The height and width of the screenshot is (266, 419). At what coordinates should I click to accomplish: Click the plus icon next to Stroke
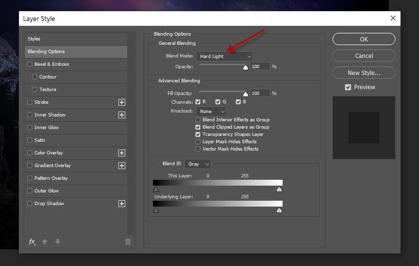pos(122,102)
